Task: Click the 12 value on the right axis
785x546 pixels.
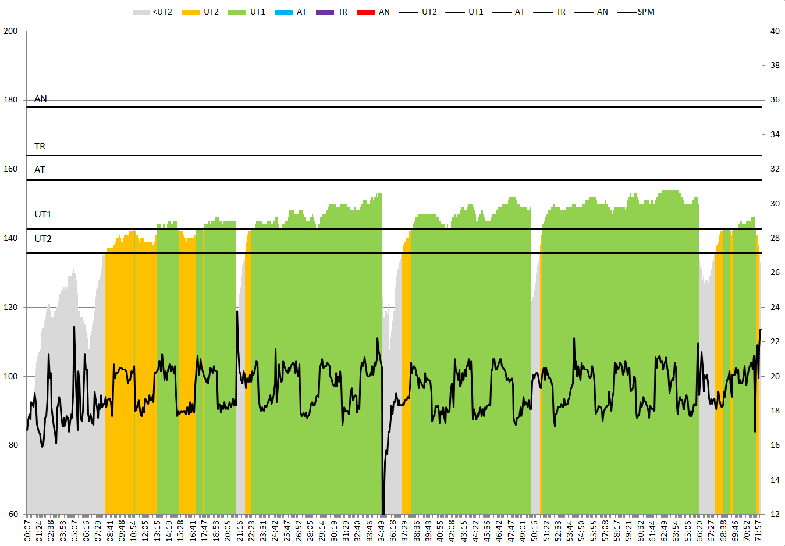Action: click(x=775, y=514)
